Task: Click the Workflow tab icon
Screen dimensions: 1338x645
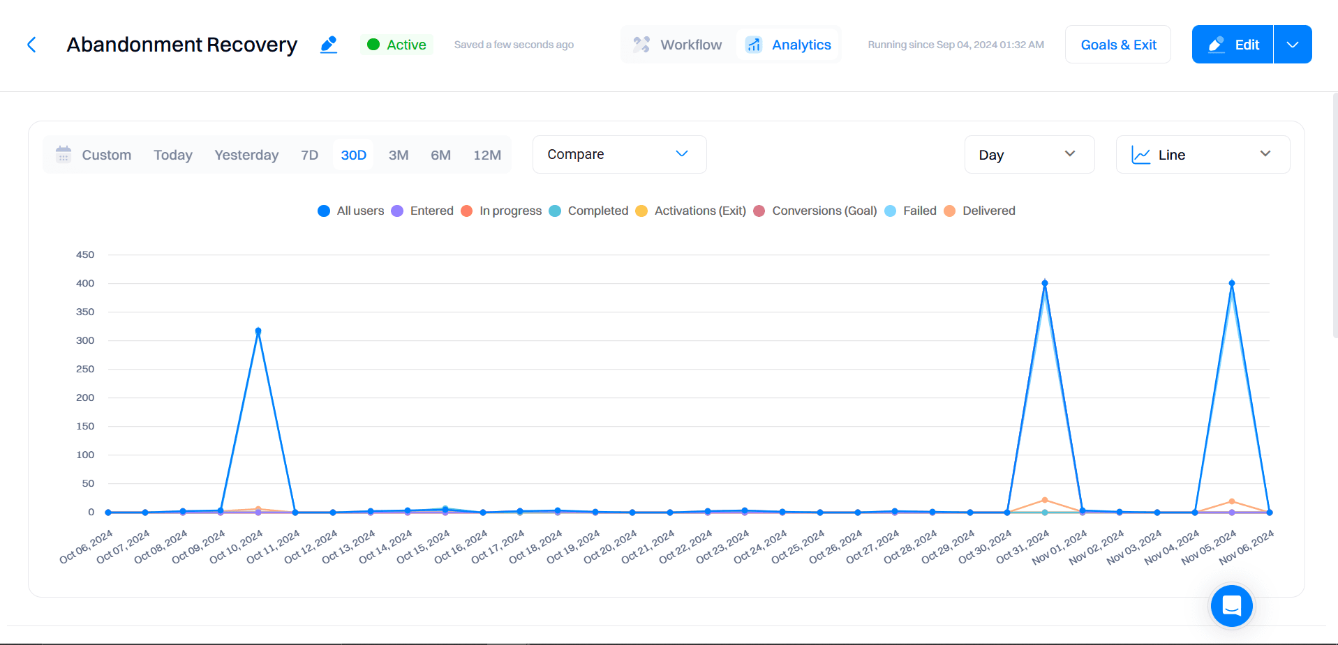Action: pos(641,45)
